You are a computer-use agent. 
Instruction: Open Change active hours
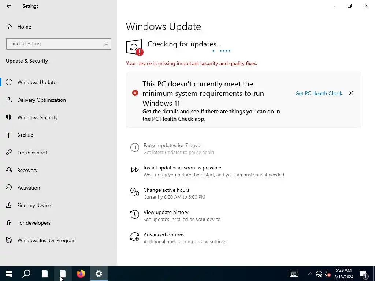pos(167,190)
